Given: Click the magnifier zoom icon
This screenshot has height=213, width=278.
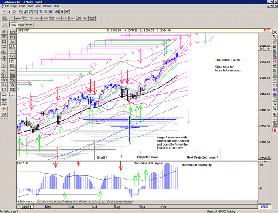Looking at the screenshot, I should coord(14,11).
